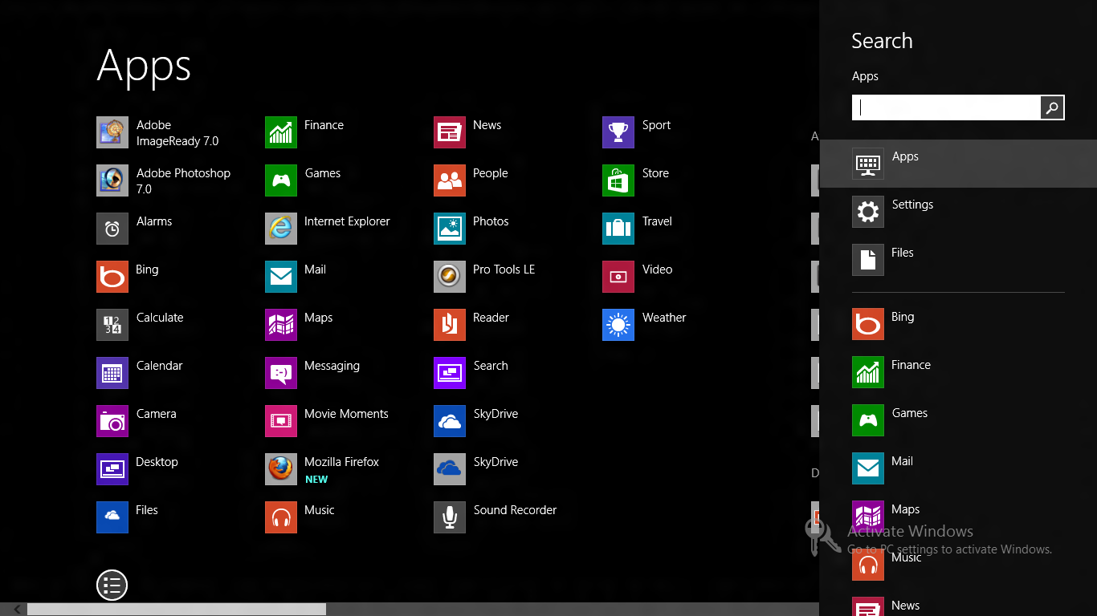
Task: Choose Mail in Search pane
Action: click(958, 468)
